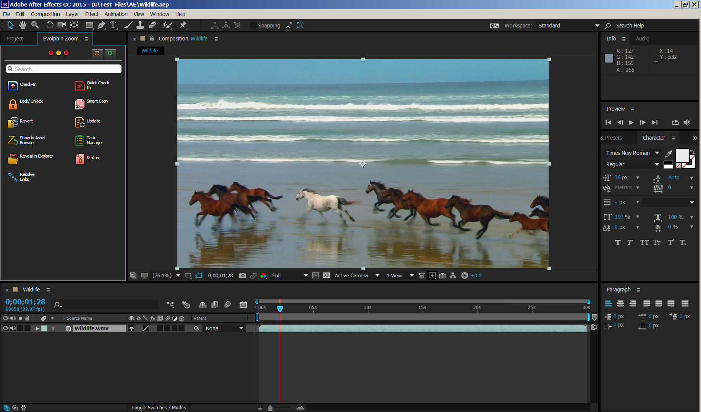The image size is (701, 412).
Task: Enable the Snapping checkbox
Action: (253, 26)
